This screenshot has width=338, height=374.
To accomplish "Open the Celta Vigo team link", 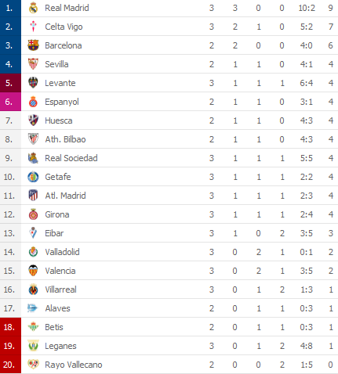I will tap(64, 27).
